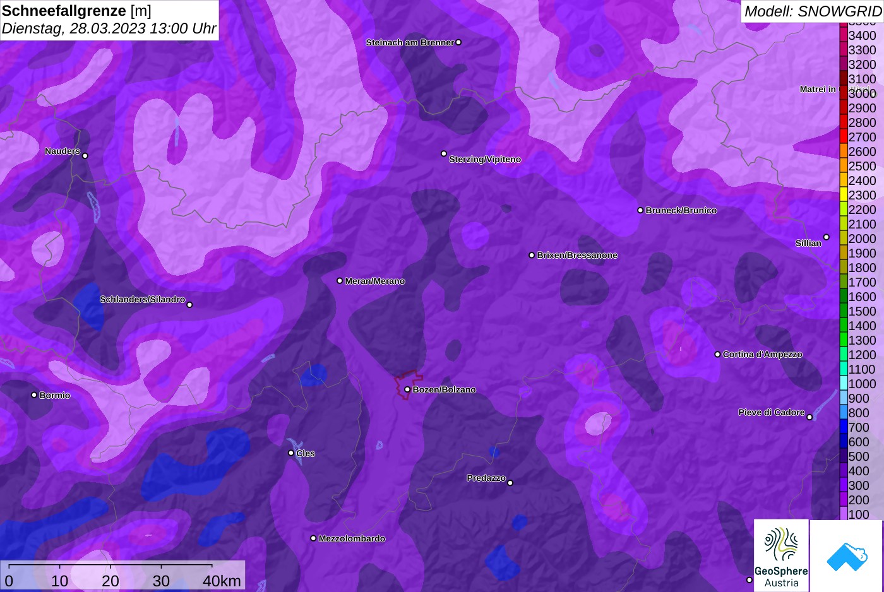This screenshot has height=592, width=884.
Task: Click the Bruneck/Brunico marker dot
Action: [x=640, y=210]
